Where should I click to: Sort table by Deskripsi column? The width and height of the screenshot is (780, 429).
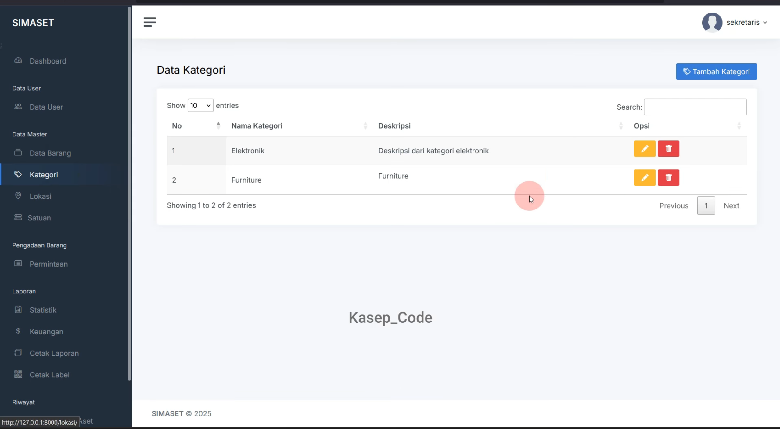pos(501,126)
